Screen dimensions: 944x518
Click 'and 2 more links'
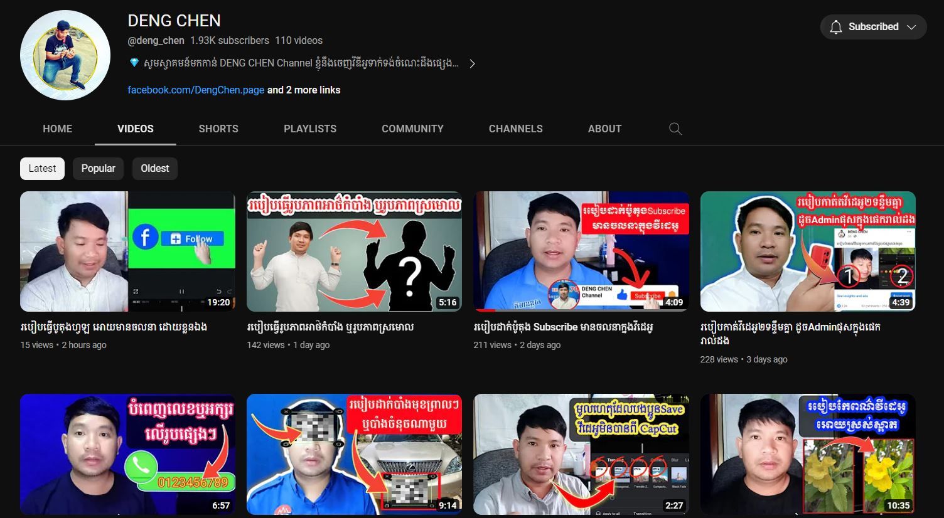[304, 90]
